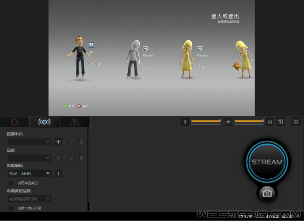The image size is (304, 221).
Task: Show video encoder info
Action: 58,173
